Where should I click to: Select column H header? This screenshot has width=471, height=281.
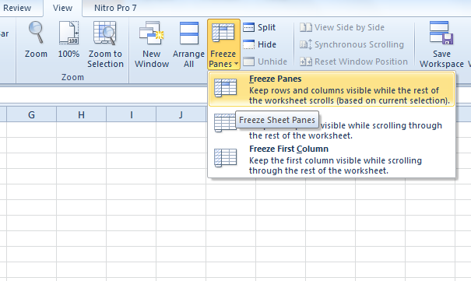pyautogui.click(x=82, y=114)
